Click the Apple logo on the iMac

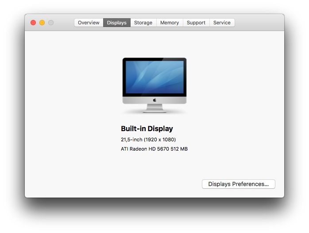[x=154, y=100]
